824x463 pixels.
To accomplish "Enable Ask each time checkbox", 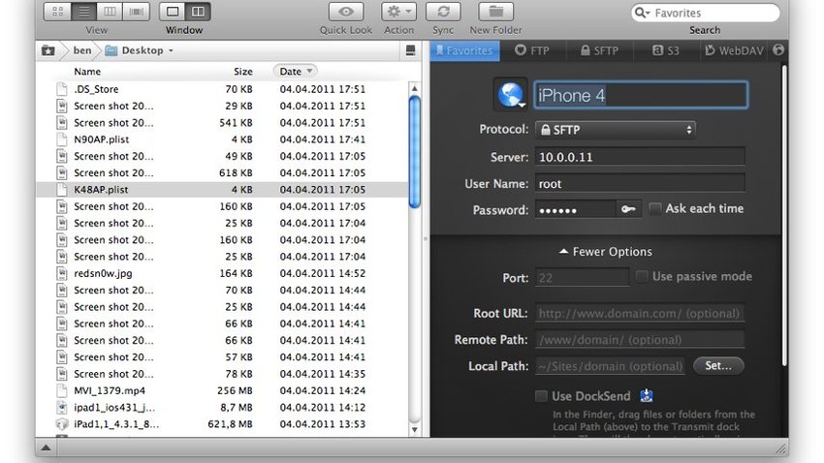I will [x=654, y=208].
